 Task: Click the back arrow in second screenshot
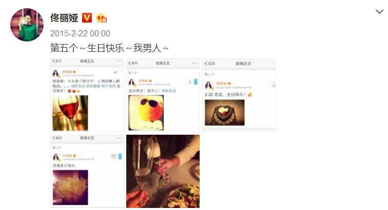(x=133, y=63)
